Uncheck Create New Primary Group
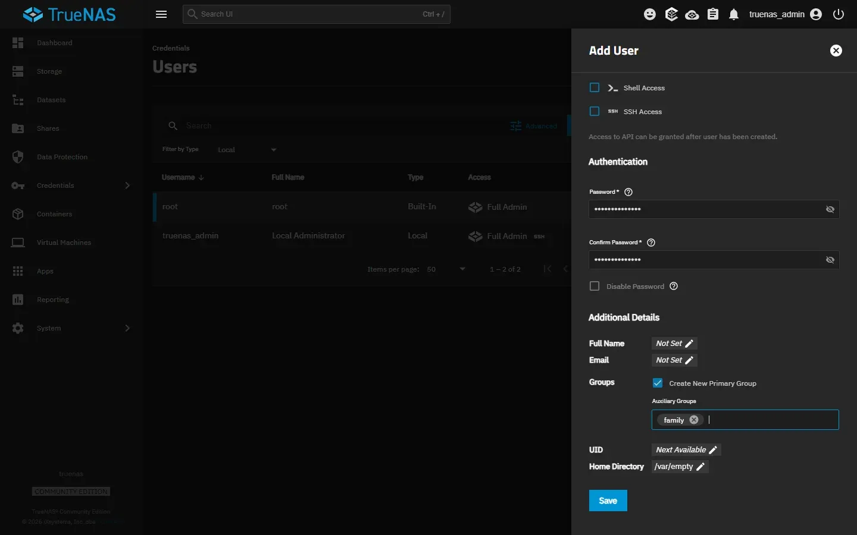The width and height of the screenshot is (857, 535). [658, 383]
